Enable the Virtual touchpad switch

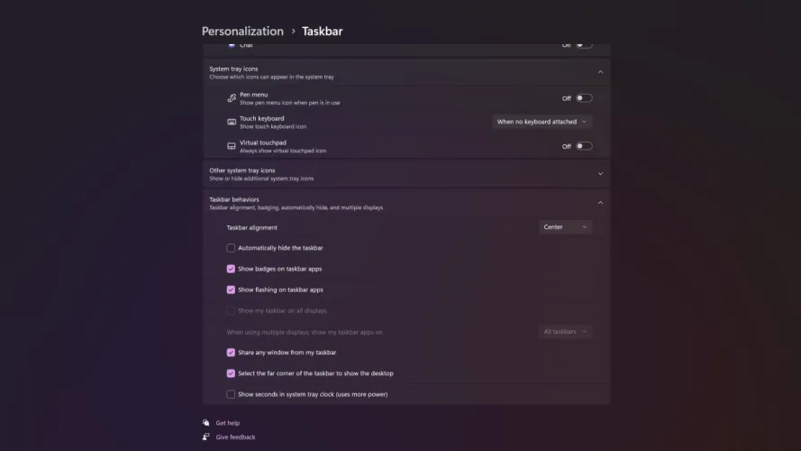click(x=584, y=146)
